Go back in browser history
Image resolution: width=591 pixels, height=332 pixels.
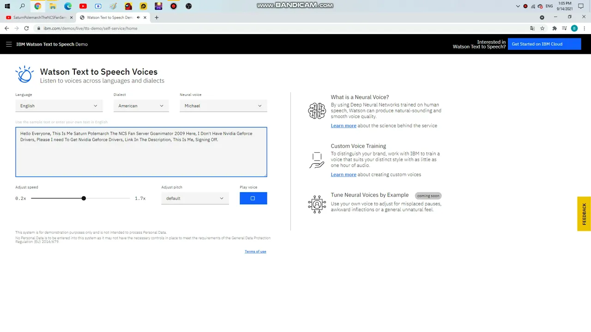(x=6, y=28)
